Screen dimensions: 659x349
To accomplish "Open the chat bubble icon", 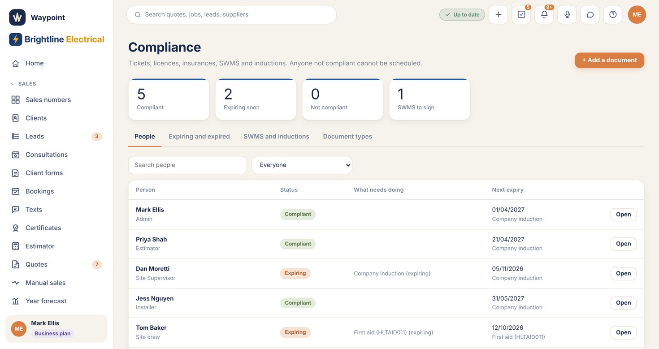I will [590, 15].
